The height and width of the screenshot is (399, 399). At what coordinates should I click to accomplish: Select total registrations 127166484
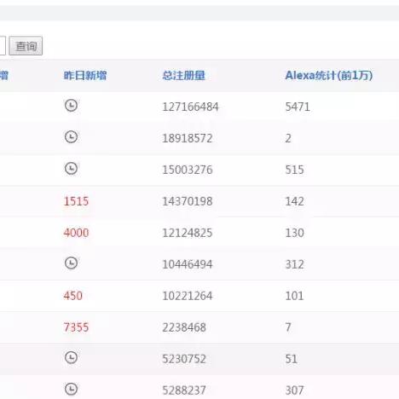190,107
